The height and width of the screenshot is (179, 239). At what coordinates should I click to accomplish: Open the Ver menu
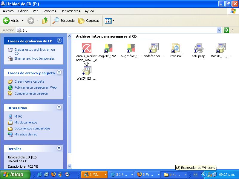pos(35,11)
